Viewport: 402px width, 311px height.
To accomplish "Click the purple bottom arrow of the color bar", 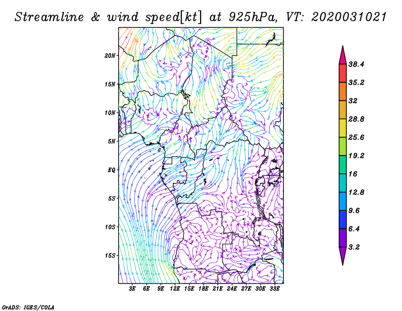I will [x=342, y=256].
